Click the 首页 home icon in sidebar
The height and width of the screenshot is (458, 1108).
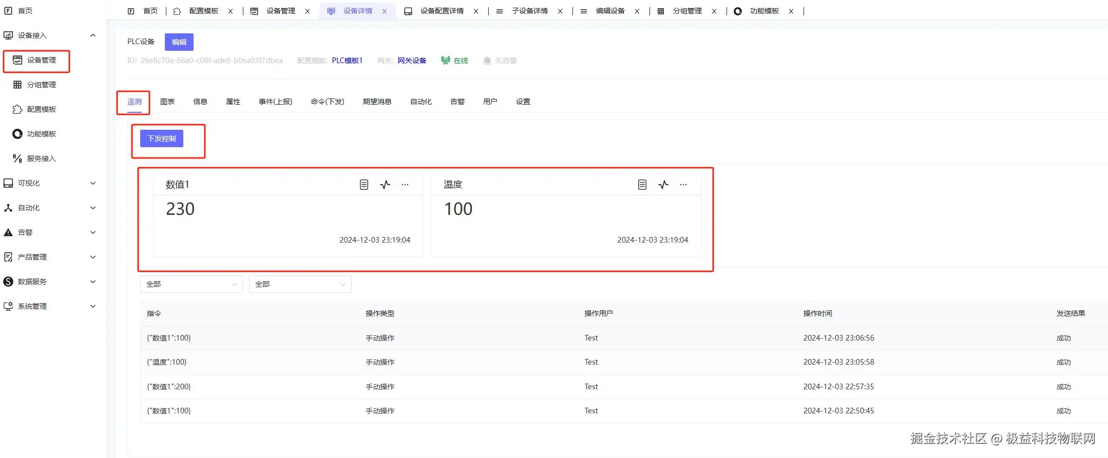tap(8, 10)
